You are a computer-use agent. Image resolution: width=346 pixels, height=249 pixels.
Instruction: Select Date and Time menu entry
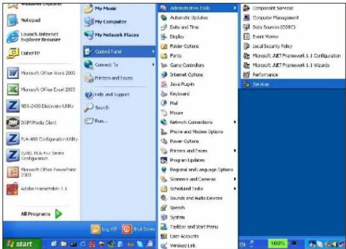coord(198,27)
